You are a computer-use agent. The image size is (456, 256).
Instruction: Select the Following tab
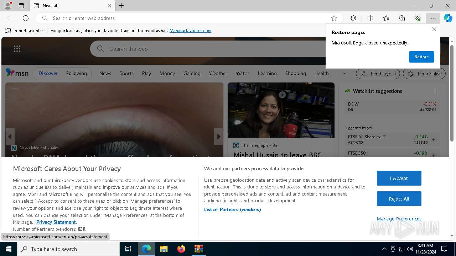76,73
